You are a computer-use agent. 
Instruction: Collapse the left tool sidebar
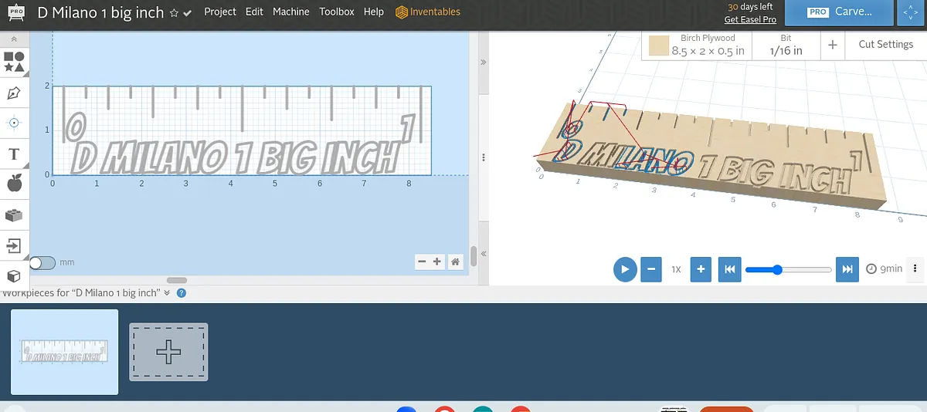click(14, 39)
